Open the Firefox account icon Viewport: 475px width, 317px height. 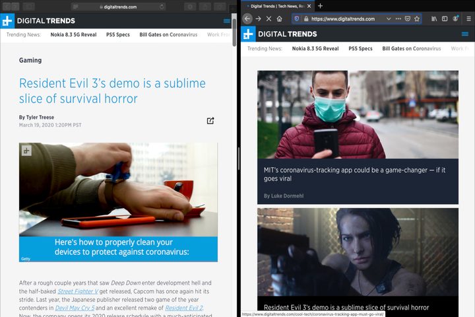pos(455,18)
